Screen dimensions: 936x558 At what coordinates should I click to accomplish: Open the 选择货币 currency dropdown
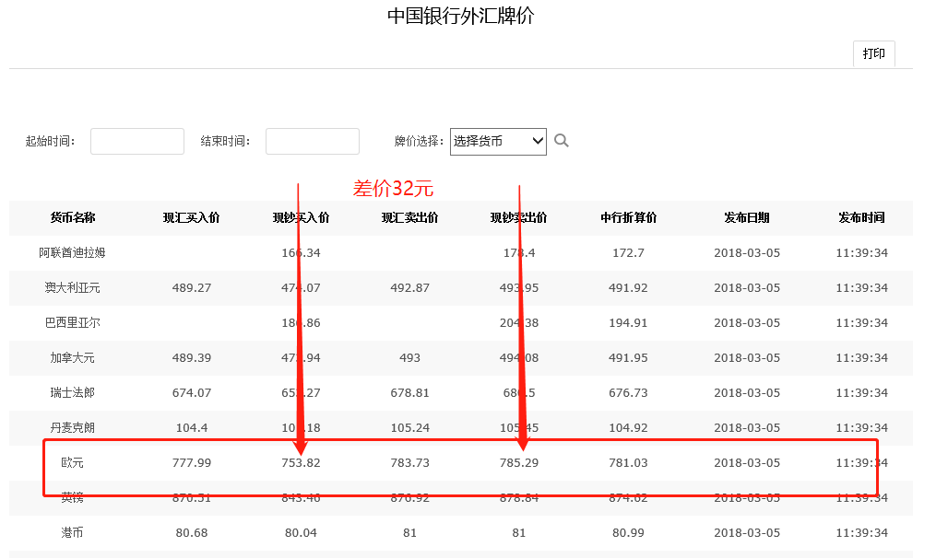pos(498,141)
